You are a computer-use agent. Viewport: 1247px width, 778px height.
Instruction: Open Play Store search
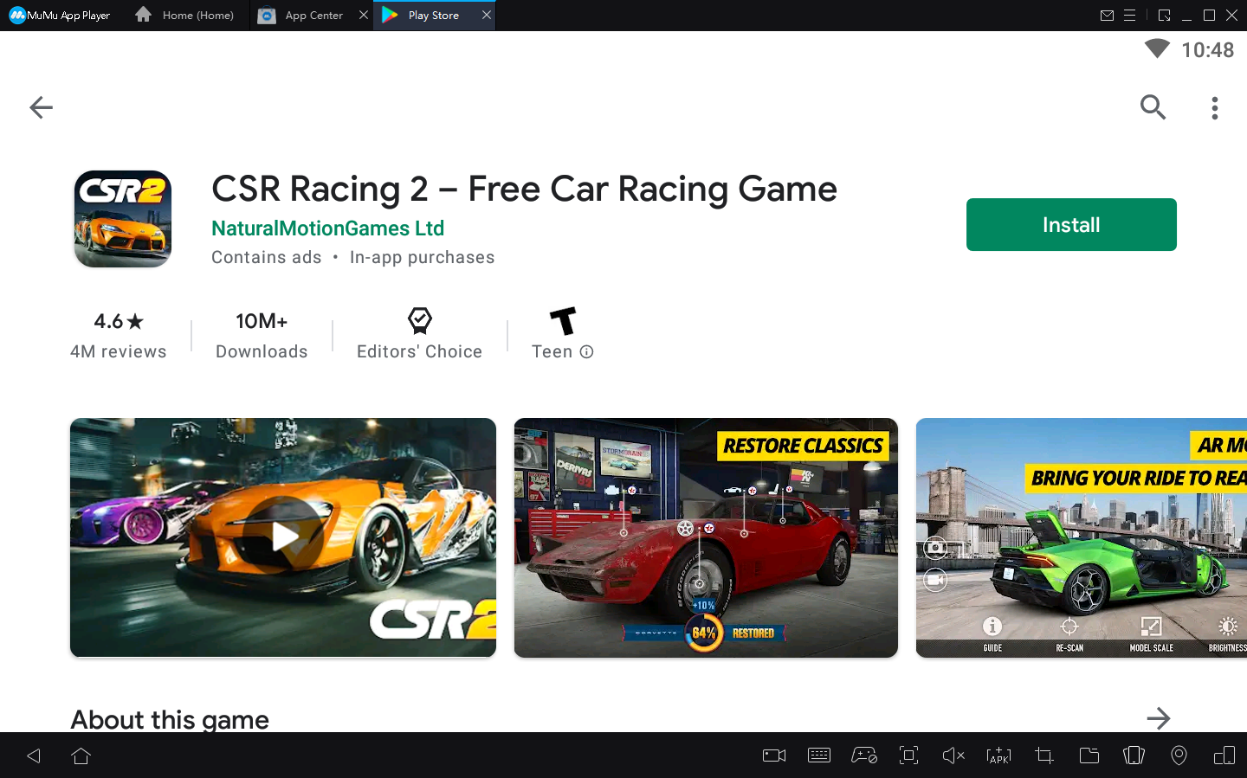1153,107
